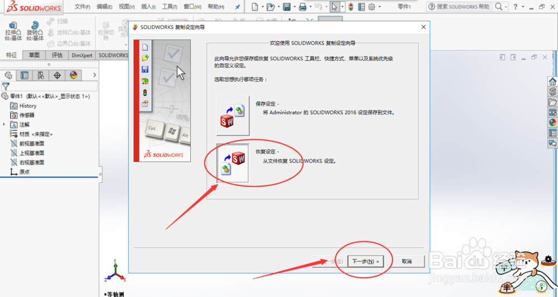Choose the 保存设定 save settings option
558x297 pixels.
click(x=233, y=115)
